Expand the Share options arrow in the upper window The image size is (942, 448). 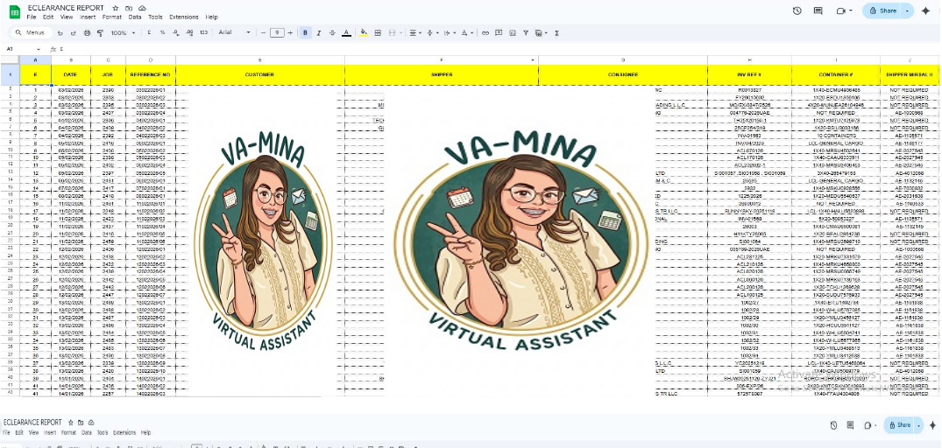click(907, 10)
